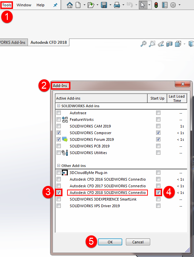Open the Save dropdown arrow
The height and width of the screenshot is (257, 194).
coord(110,5)
